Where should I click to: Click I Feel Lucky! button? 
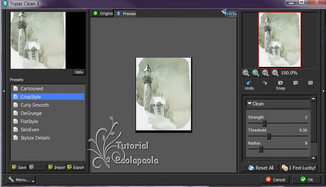[299, 168]
